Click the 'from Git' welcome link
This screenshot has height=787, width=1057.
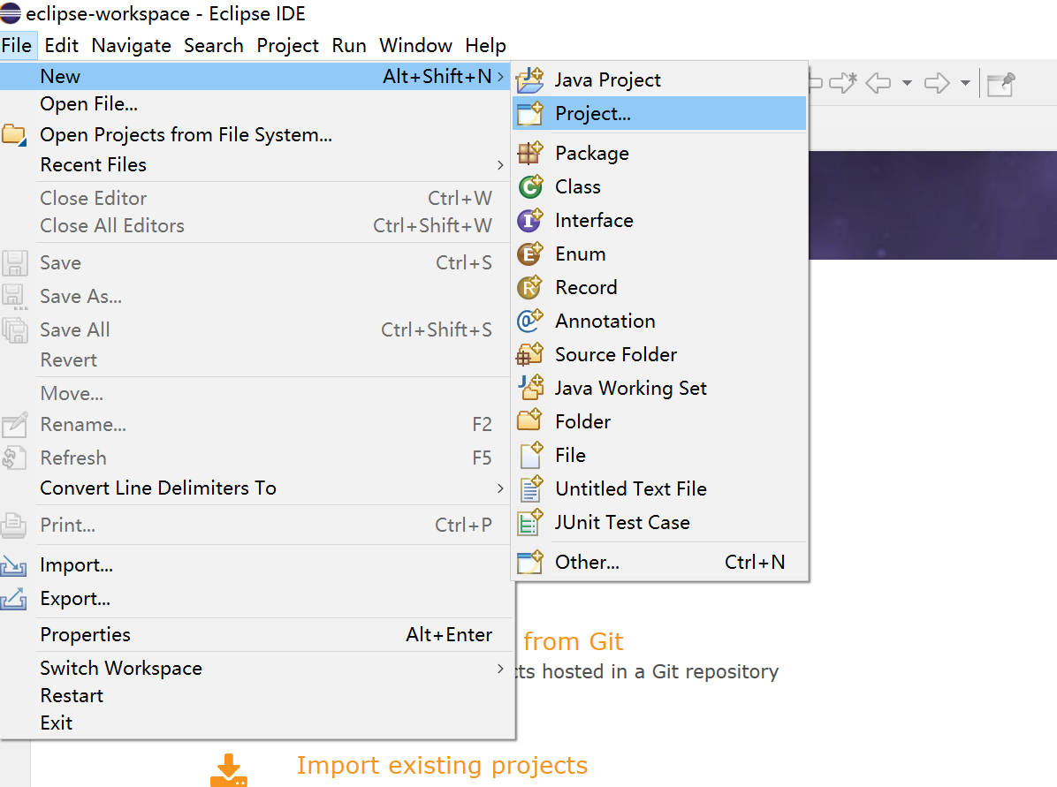point(574,641)
